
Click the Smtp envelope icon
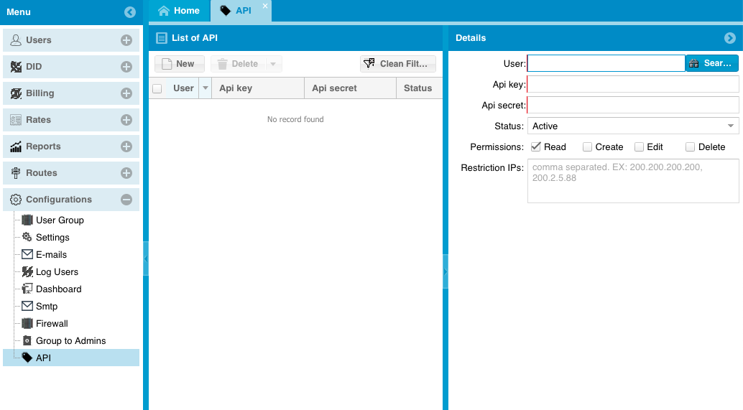[27, 306]
